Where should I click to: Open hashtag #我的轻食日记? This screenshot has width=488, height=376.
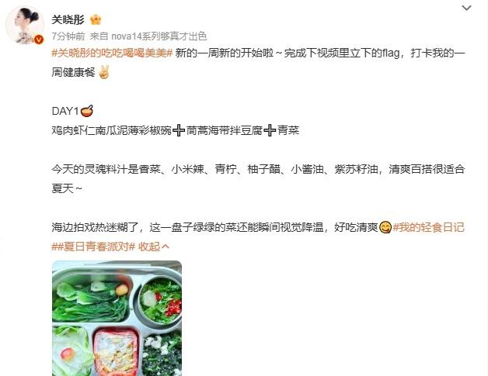429,228
